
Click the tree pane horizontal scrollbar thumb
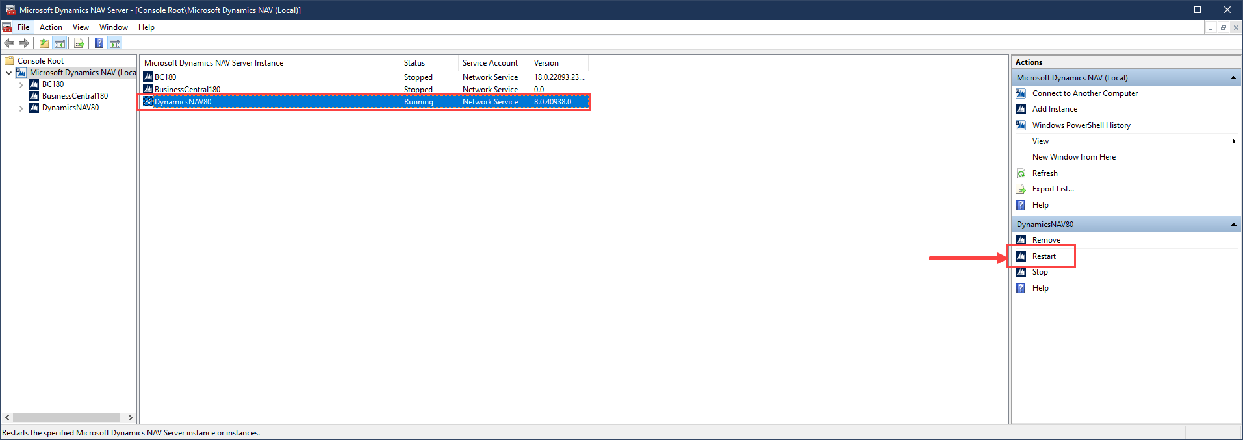coord(66,418)
